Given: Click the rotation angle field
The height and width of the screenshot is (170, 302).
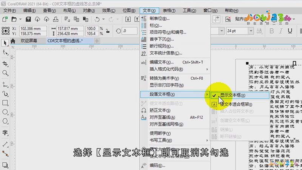Looking at the screenshot, I should tap(129, 31).
